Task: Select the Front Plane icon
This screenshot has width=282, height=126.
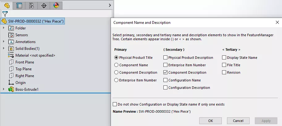Action: [11, 62]
